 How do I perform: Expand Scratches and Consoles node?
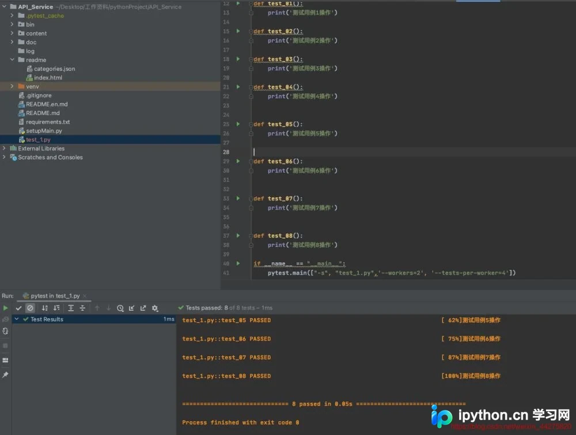tap(4, 157)
